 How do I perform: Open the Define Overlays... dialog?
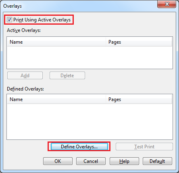point(79,147)
